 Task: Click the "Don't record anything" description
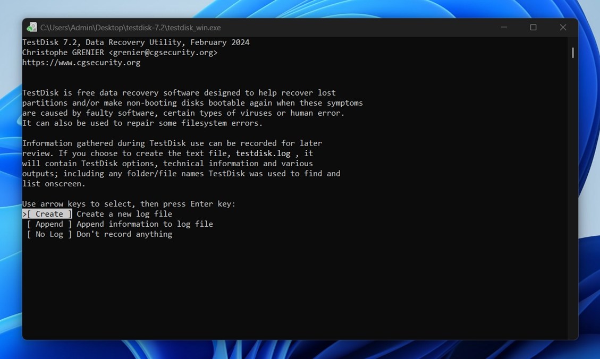coord(124,234)
